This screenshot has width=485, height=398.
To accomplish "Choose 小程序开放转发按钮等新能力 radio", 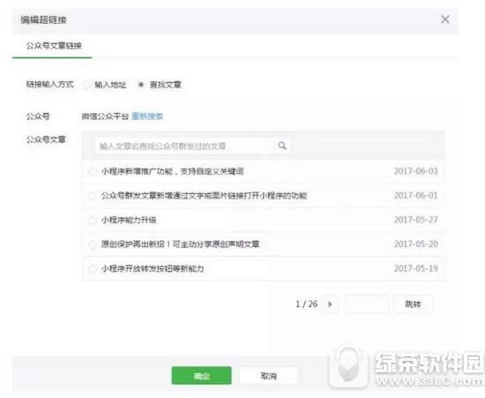I will click(x=93, y=268).
